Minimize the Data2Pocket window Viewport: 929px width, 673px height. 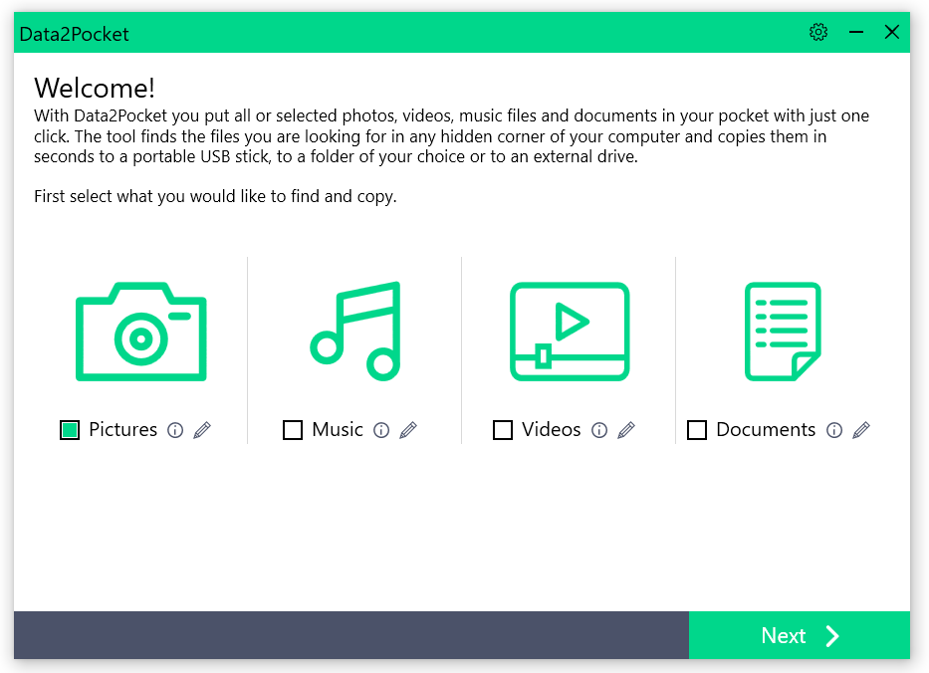coord(856,32)
